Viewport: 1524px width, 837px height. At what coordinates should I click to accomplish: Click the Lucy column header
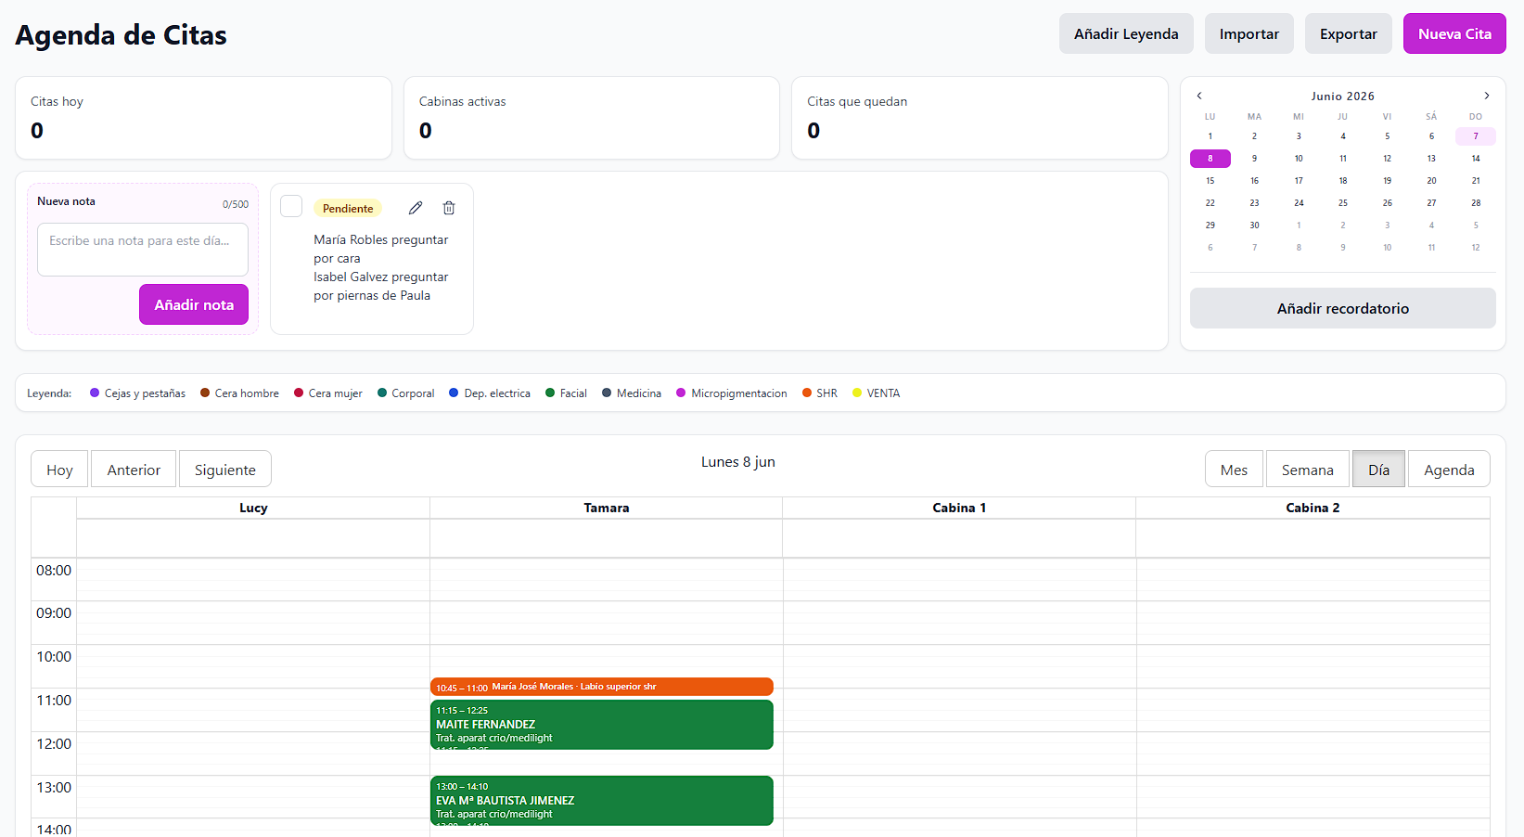(253, 508)
